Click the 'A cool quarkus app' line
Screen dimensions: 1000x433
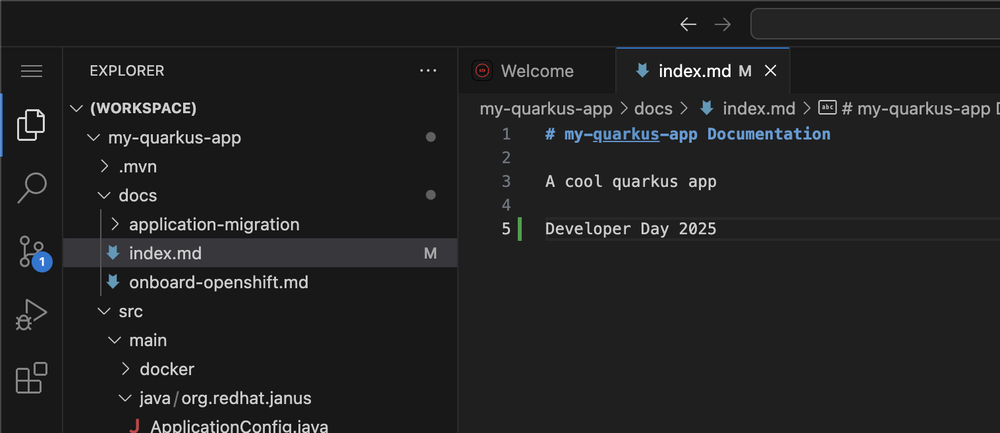click(x=631, y=182)
